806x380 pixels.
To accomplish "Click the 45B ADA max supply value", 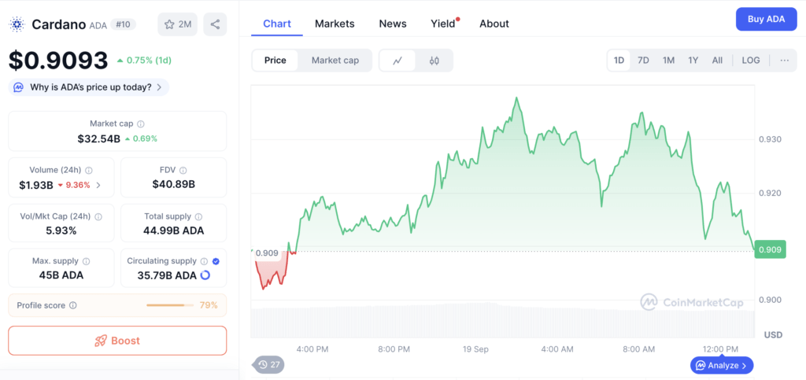I will tap(61, 275).
